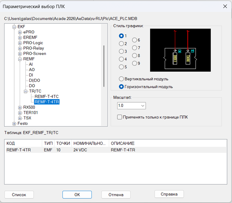Image resolution: width=232 pixels, height=203 pixels.
Task: Click the Отмена cancel button
Action: point(116,195)
